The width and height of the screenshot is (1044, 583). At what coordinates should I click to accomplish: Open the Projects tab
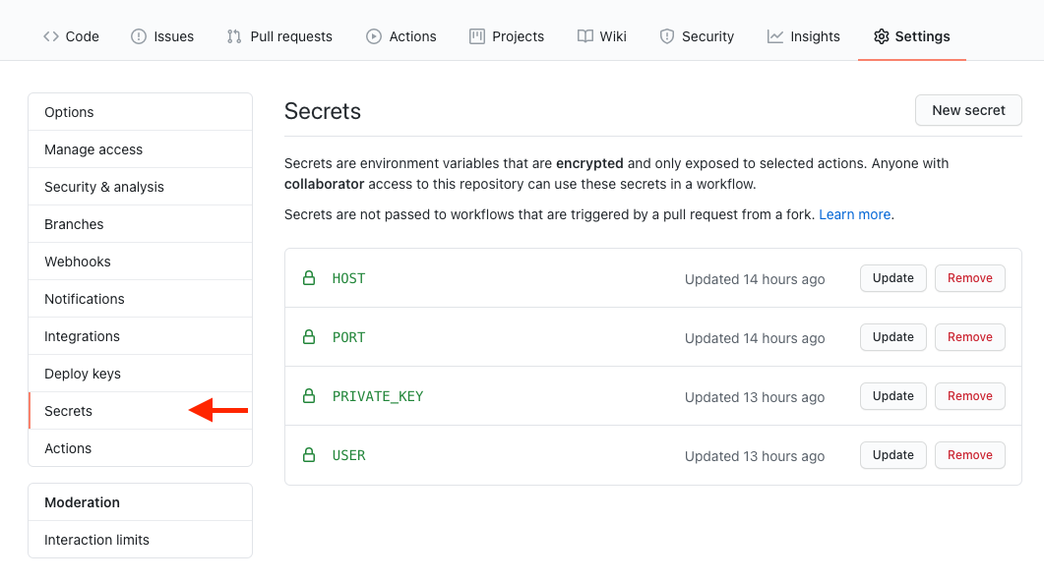[507, 36]
